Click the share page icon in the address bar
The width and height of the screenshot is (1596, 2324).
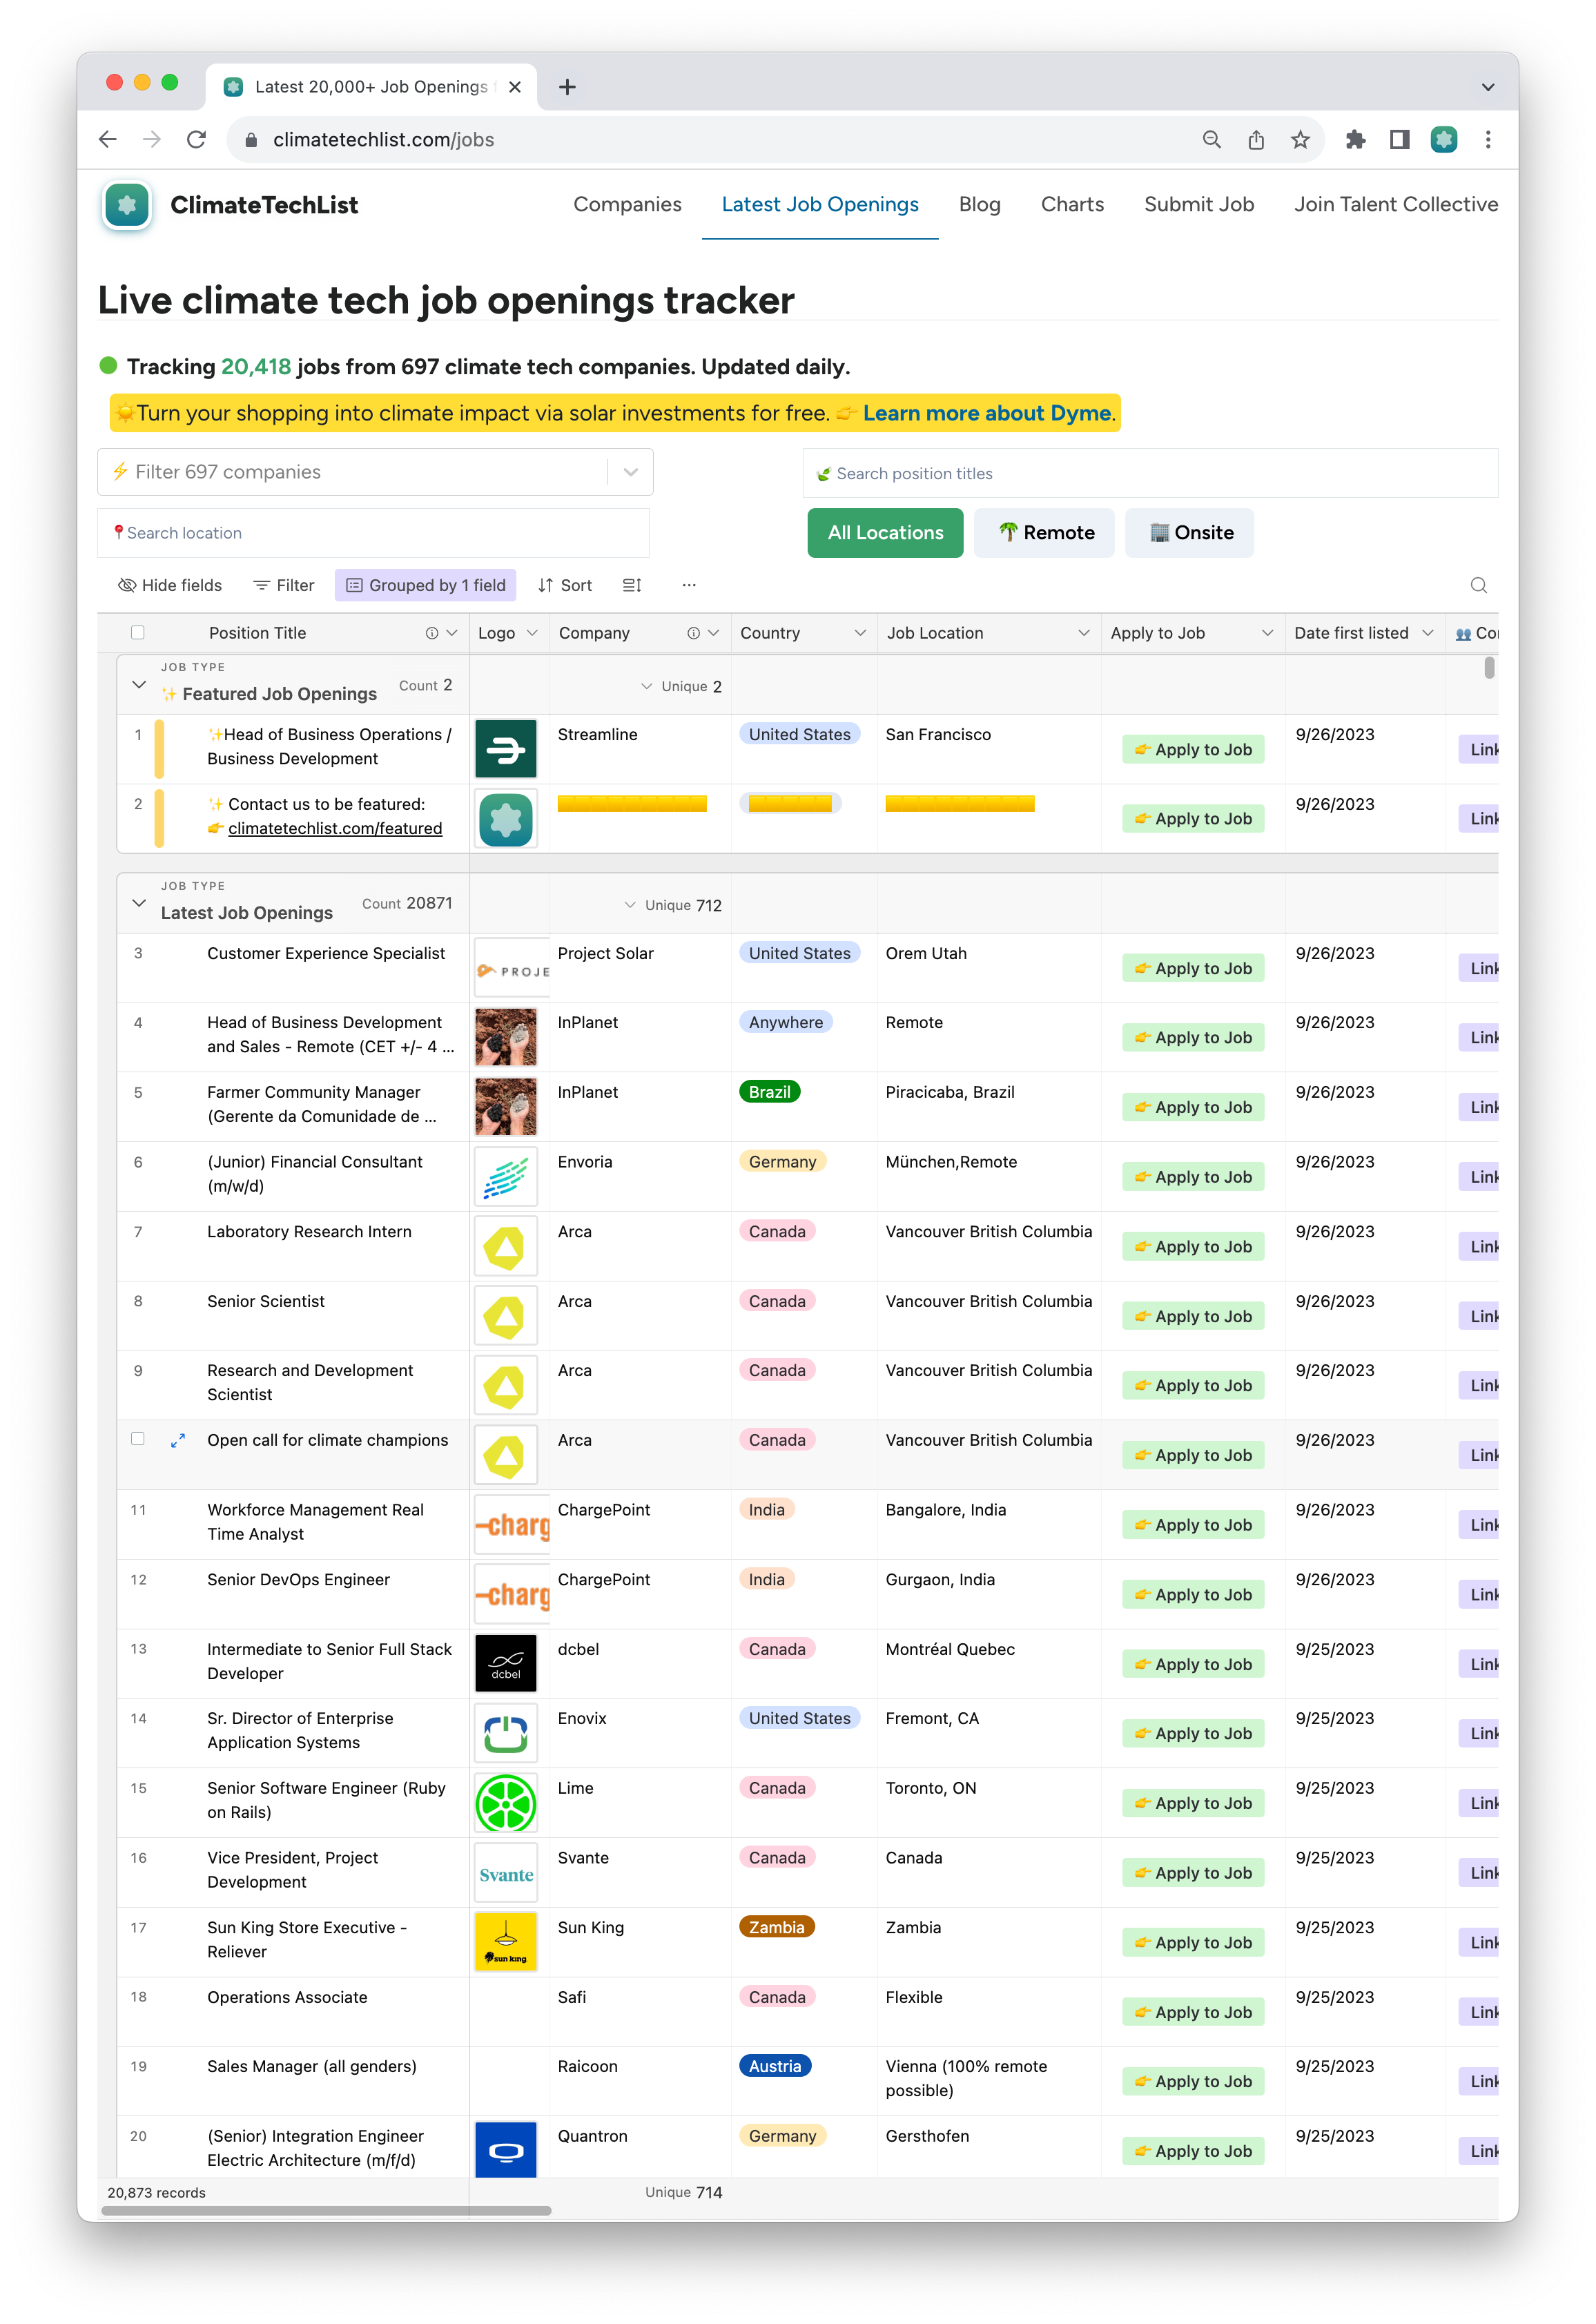(x=1256, y=140)
